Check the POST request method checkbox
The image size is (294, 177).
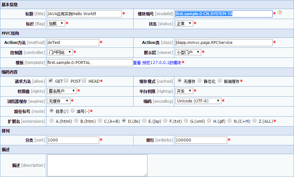(x=66, y=81)
